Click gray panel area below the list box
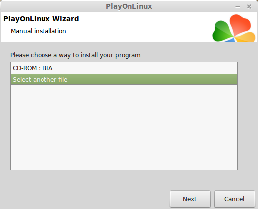258x209 pixels. (124, 179)
